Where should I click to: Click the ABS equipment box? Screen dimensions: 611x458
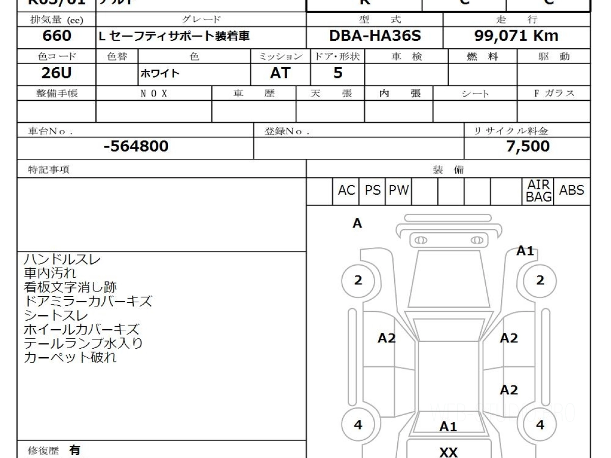coord(572,191)
